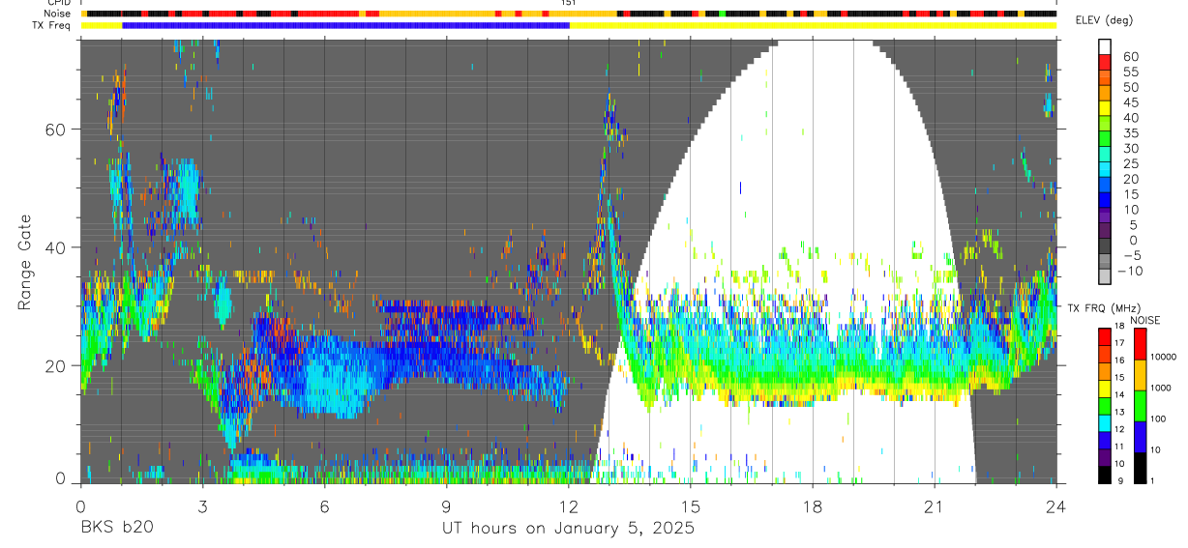Click the yellow section of TX Freq strip
Viewport: 1188px width, 548px height.
[x=813, y=25]
